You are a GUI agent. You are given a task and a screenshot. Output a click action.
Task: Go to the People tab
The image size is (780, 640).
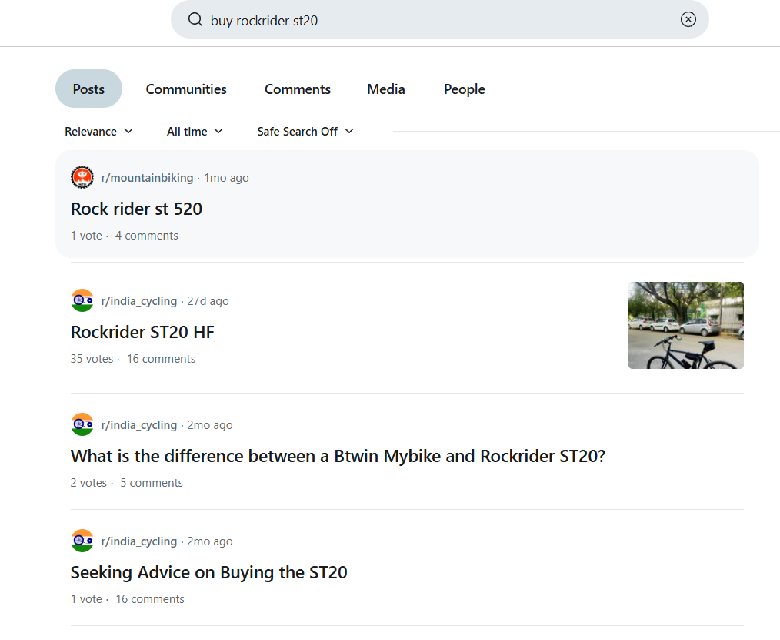pyautogui.click(x=465, y=89)
